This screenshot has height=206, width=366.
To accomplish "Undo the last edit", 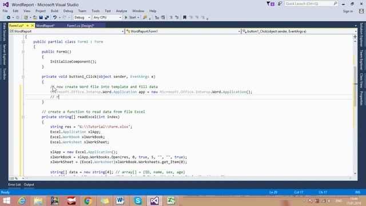I will pos(55,18).
